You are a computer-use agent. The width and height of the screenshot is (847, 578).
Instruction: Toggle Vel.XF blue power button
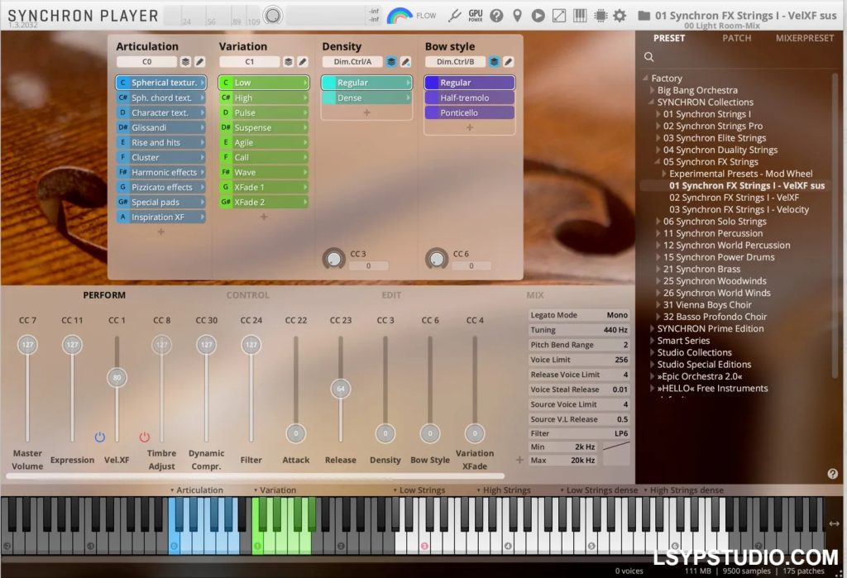click(x=100, y=437)
